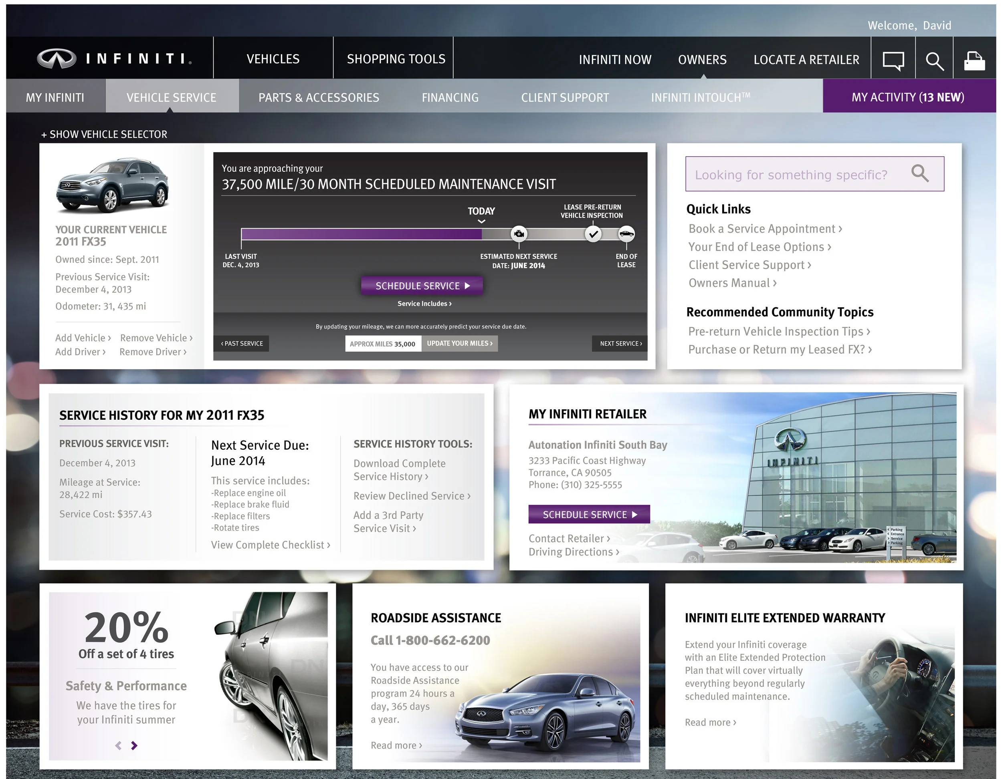Click the checkmark lease inspection marker
The height and width of the screenshot is (779, 1002).
click(x=593, y=234)
